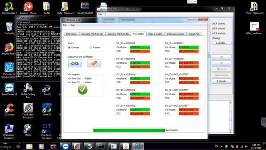Click Certificate ACCEPTED cell for SW_ID 00170001

click(140, 47)
